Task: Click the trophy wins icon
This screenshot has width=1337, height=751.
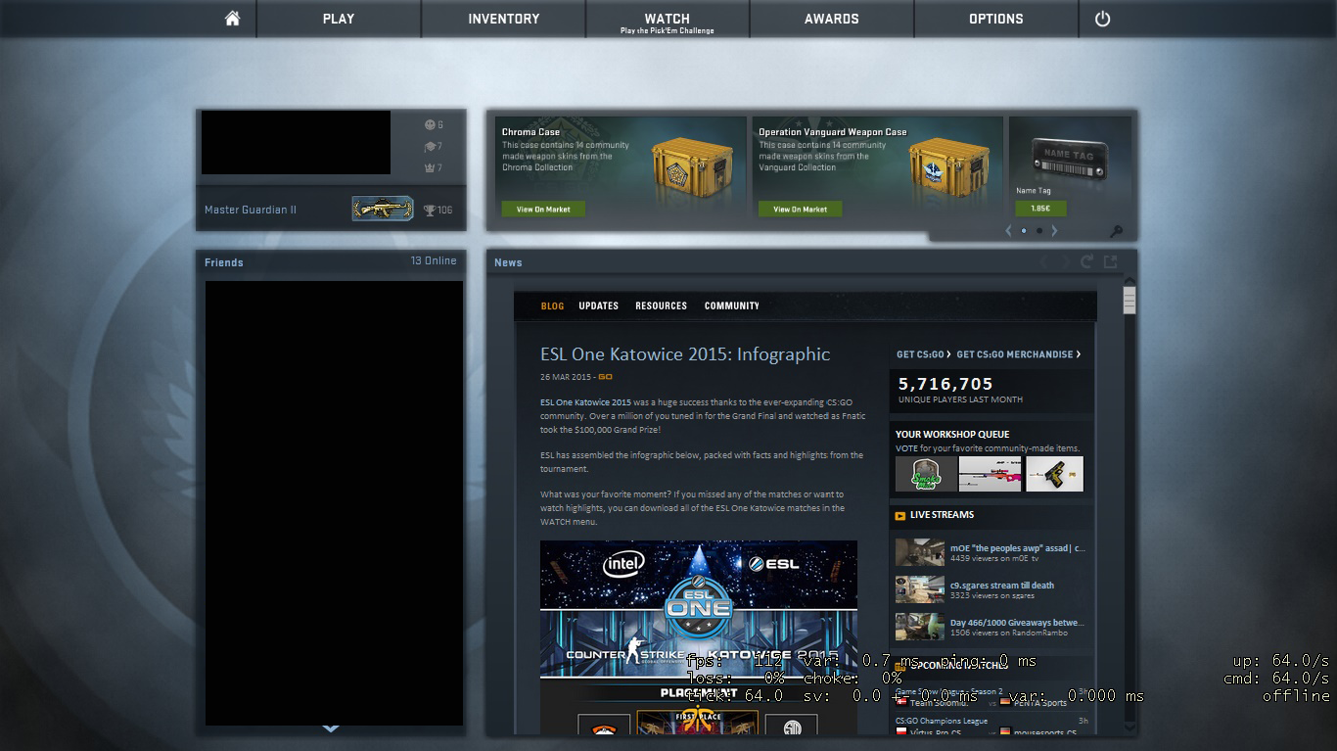Action: tap(430, 210)
